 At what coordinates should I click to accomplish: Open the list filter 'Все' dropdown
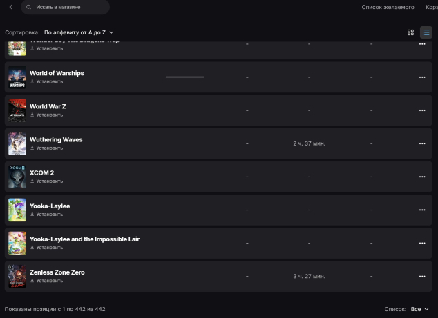coord(420,309)
